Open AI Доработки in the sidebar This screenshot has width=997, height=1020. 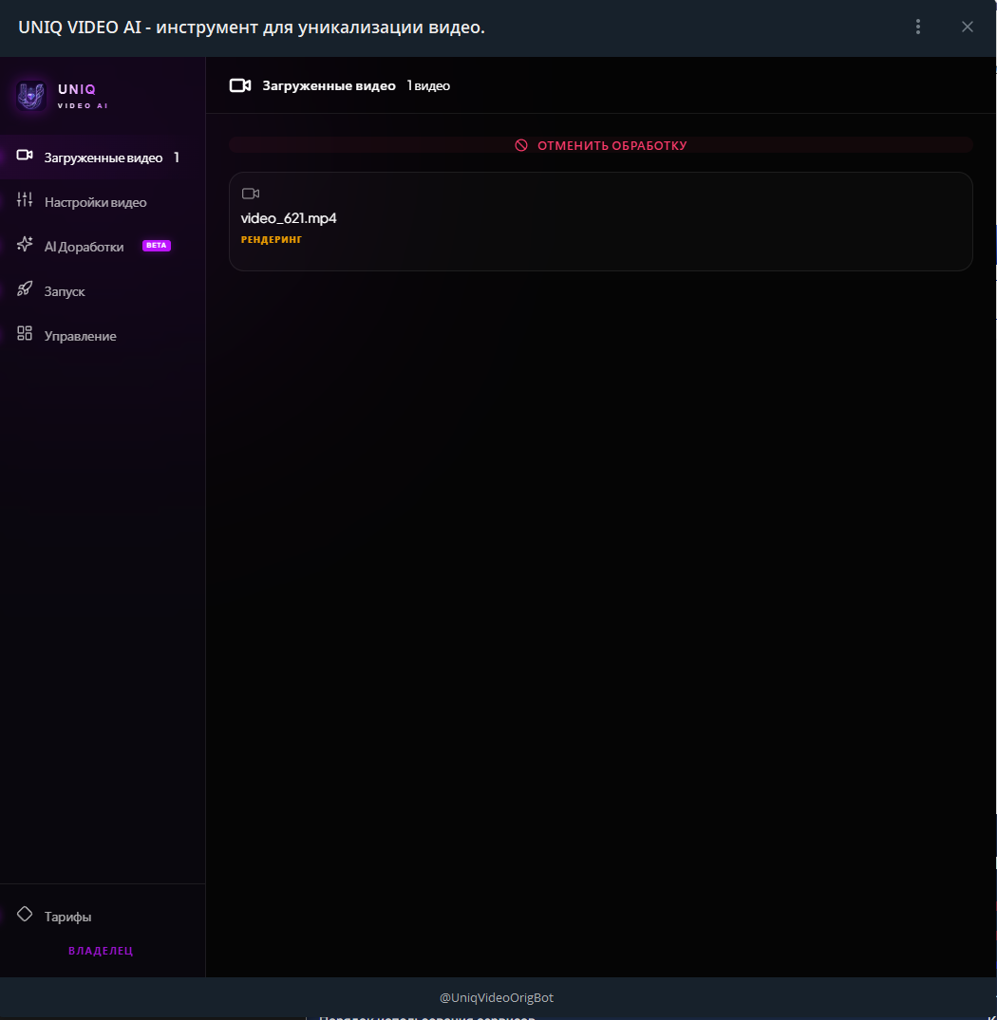103,247
